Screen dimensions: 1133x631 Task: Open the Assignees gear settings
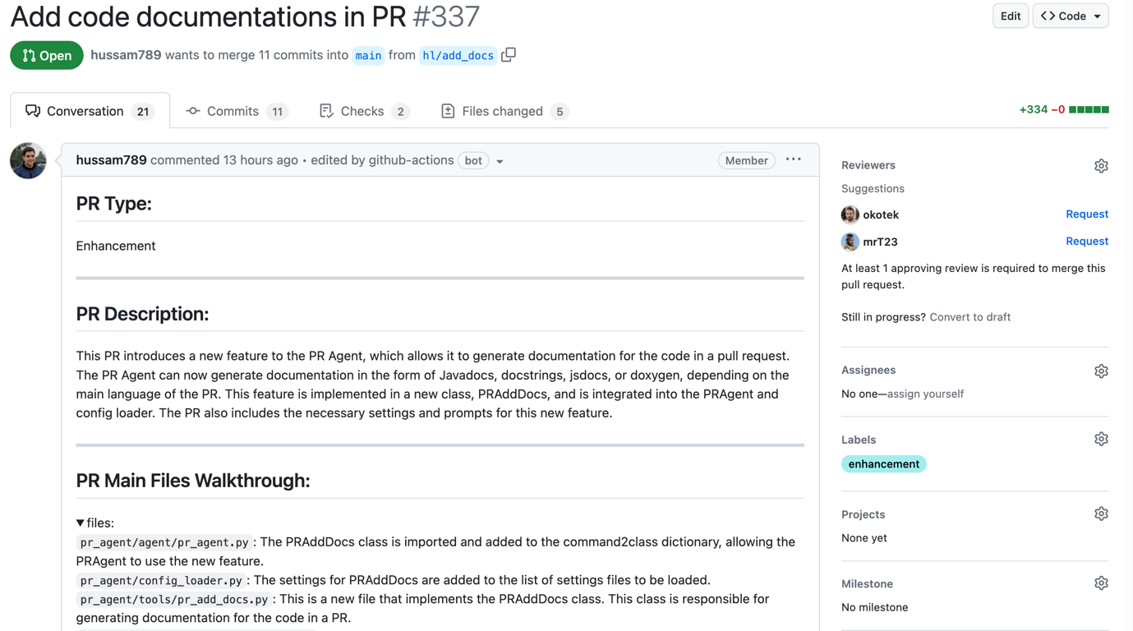(x=1101, y=371)
